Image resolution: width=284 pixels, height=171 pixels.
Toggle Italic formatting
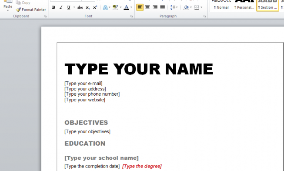[x=61, y=7]
